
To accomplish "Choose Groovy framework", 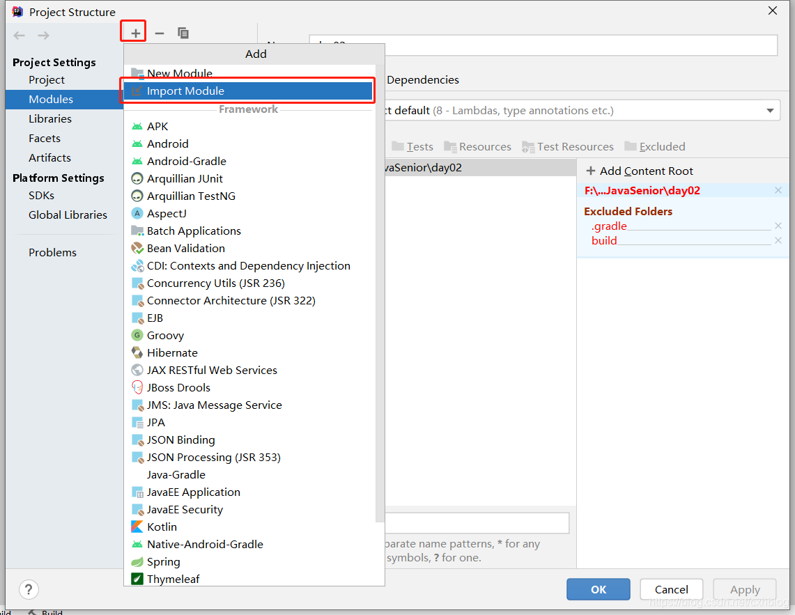I will [249, 335].
